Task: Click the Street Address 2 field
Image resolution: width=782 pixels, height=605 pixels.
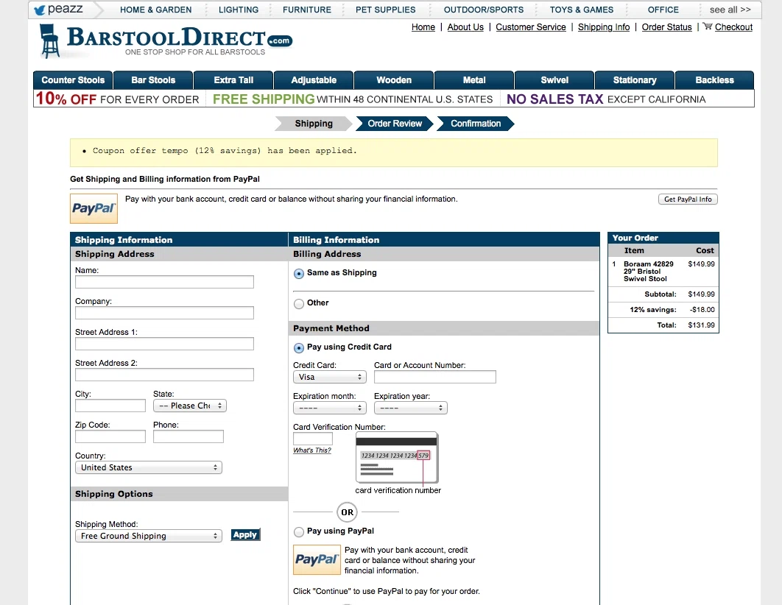Action: click(165, 375)
